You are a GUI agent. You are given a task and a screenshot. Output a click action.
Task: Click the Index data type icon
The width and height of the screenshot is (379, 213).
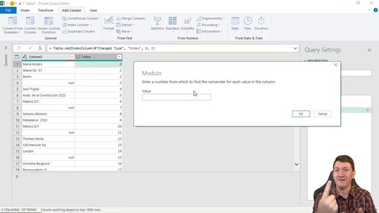tap(78, 57)
